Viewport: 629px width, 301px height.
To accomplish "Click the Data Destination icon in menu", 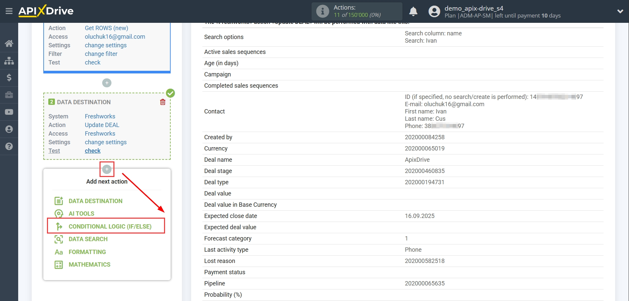I will pyautogui.click(x=59, y=201).
